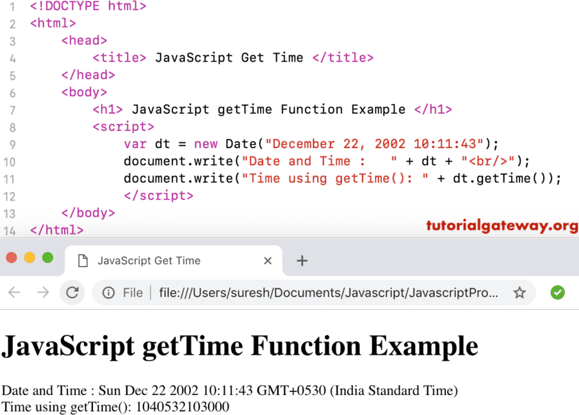
Task: Reload the current page
Action: [72, 292]
